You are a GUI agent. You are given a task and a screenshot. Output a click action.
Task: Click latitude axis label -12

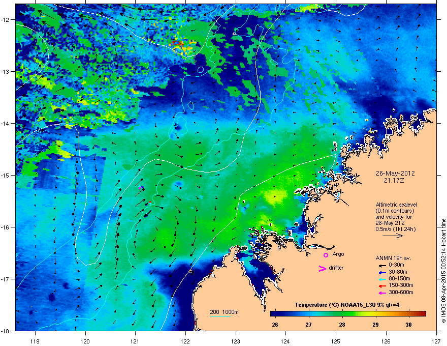(5, 19)
